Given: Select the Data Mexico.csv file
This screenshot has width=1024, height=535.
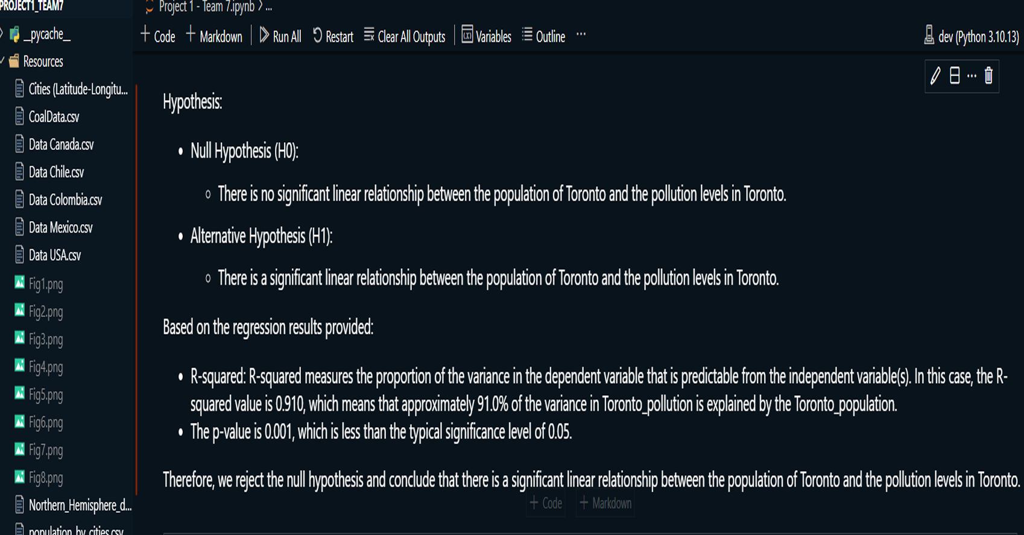Looking at the screenshot, I should click(x=60, y=228).
